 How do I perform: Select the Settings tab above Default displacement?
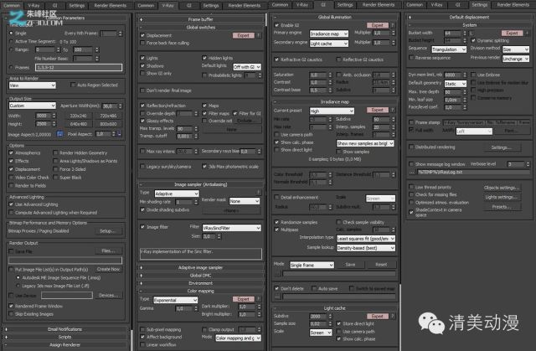tap(479, 5)
